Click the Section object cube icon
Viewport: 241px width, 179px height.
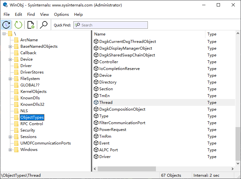(x=96, y=89)
